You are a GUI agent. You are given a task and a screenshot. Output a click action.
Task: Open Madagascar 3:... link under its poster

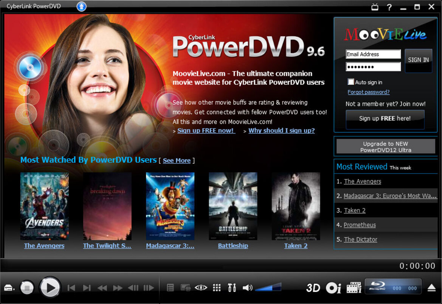pos(170,246)
